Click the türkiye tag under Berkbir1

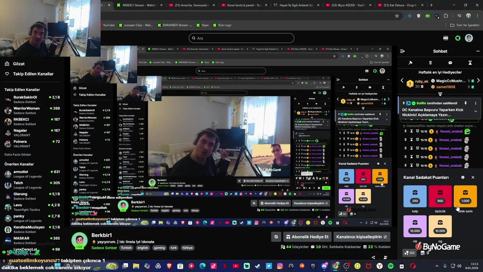point(188,248)
